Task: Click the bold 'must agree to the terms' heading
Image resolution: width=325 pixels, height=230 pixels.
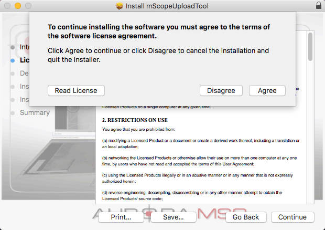Action: (x=159, y=32)
